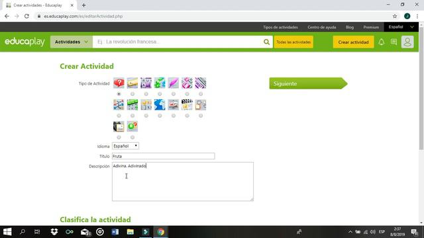This screenshot has height=238, width=424.
Task: Choose the pink feather Dictado activity icon
Action: click(174, 83)
